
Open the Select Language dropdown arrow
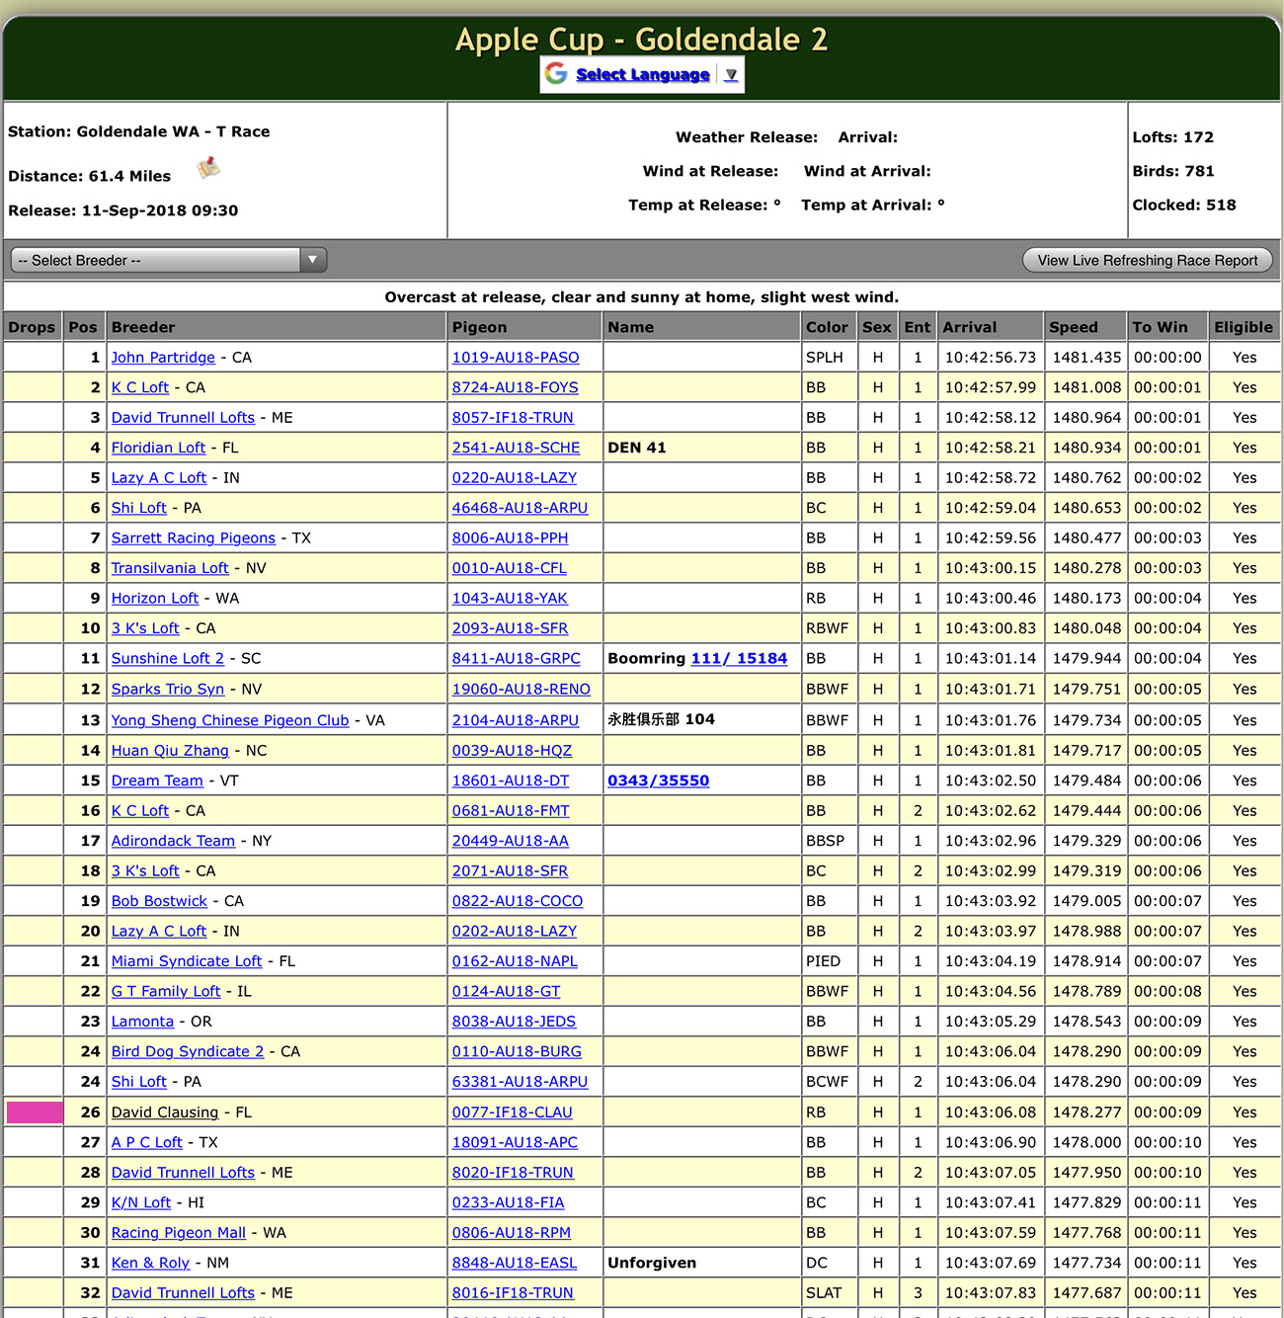point(731,75)
